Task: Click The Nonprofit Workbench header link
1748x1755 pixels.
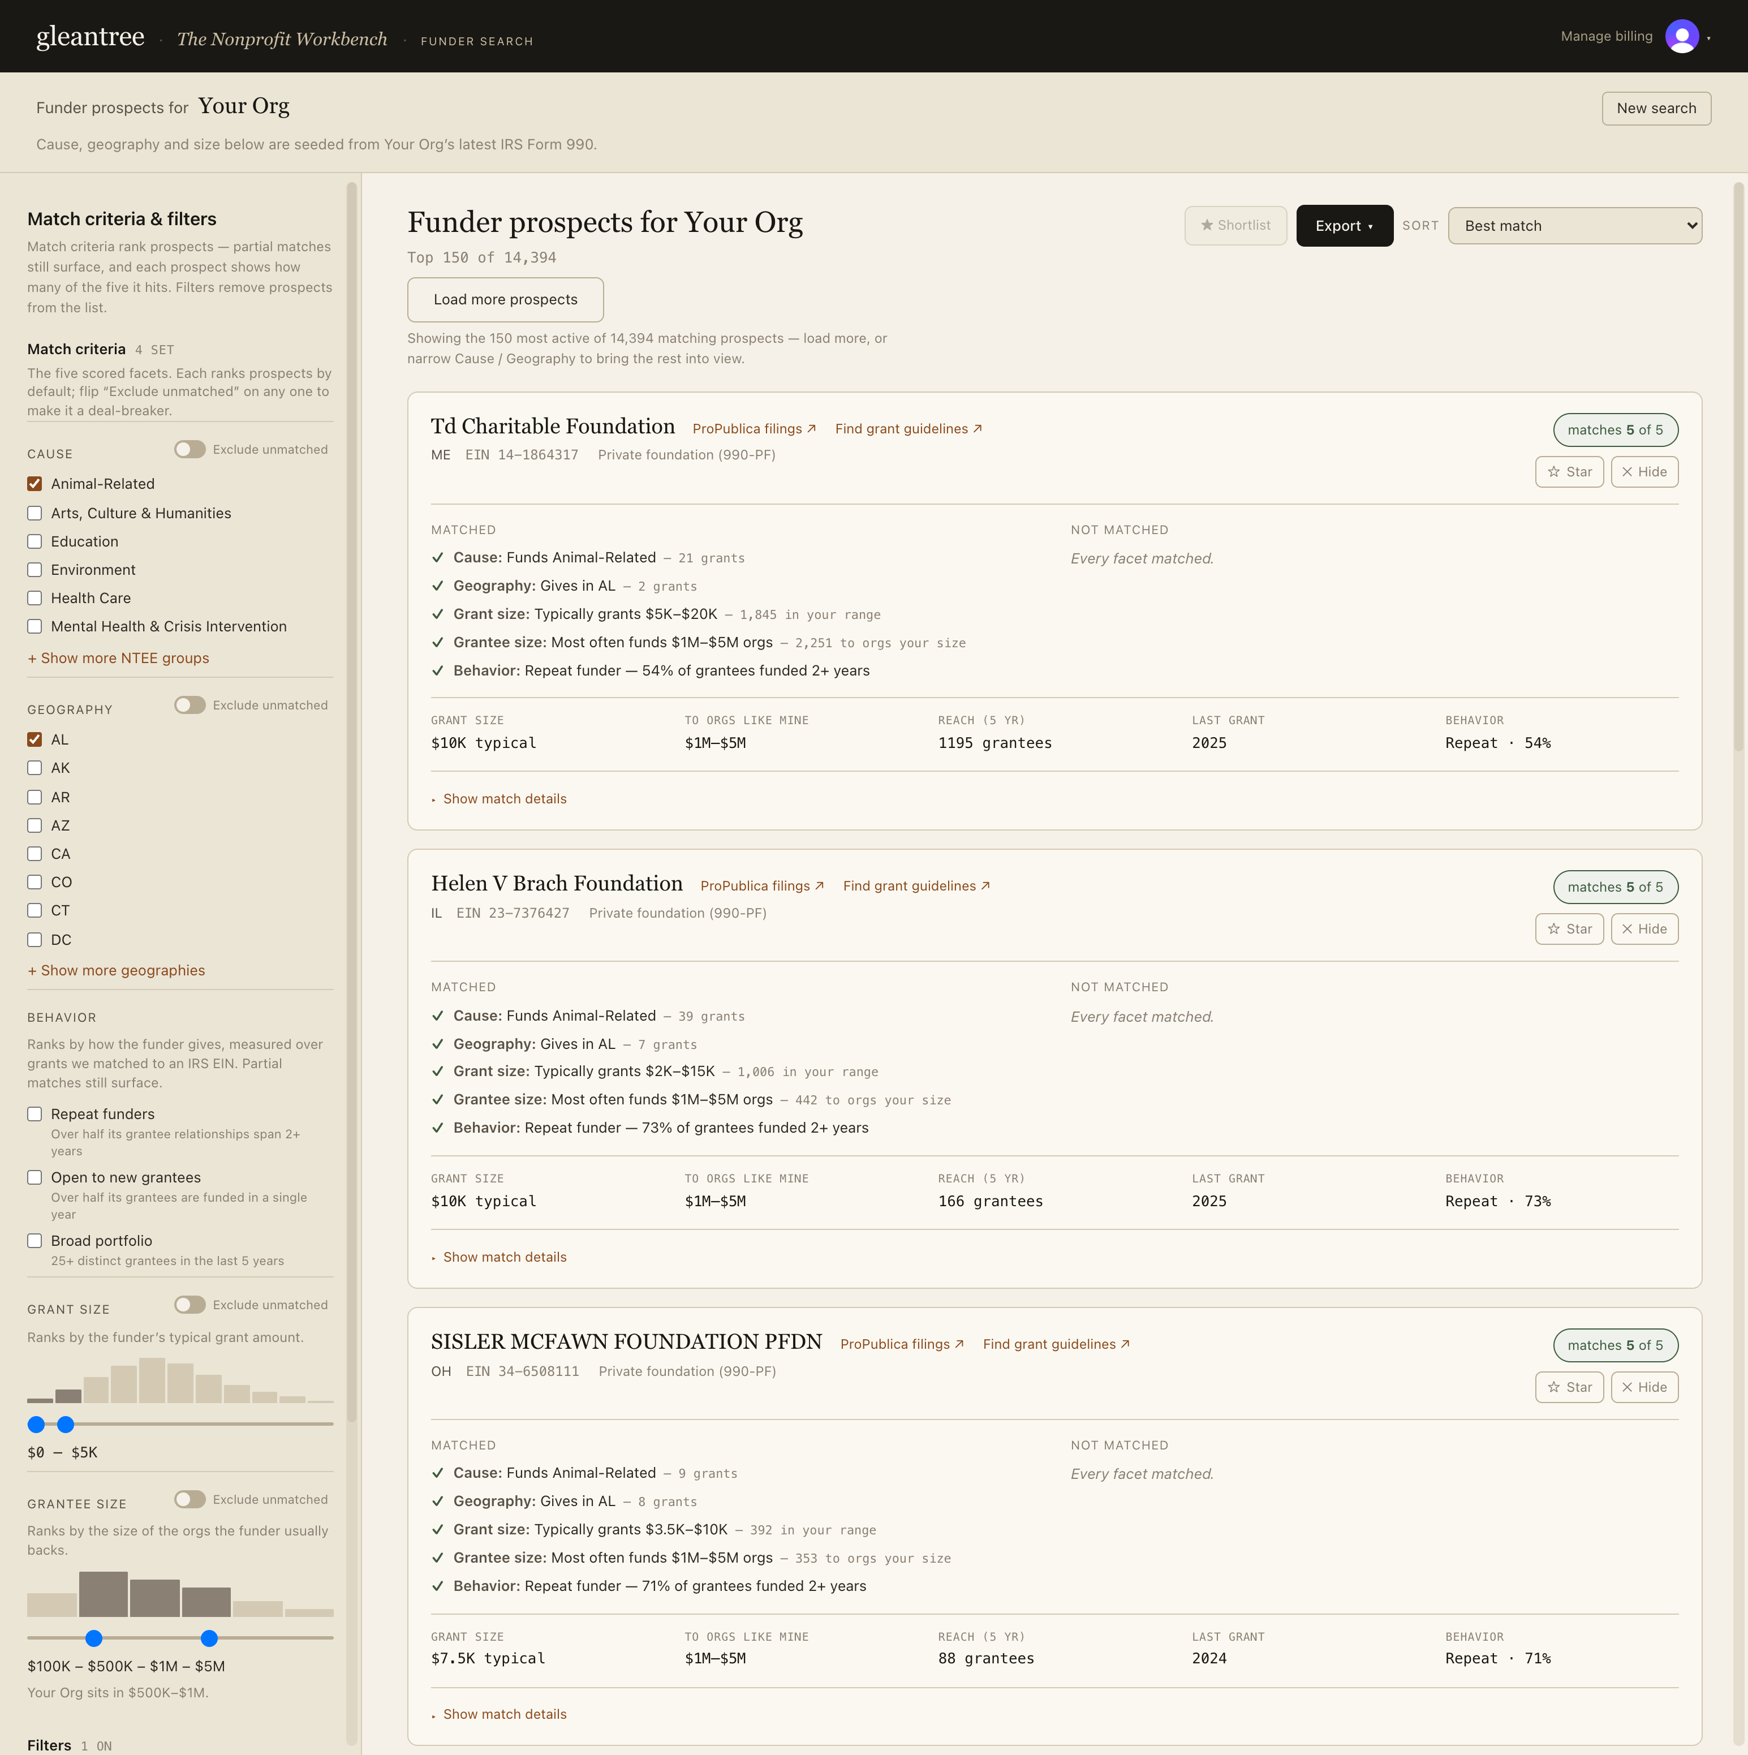Action: [x=282, y=39]
